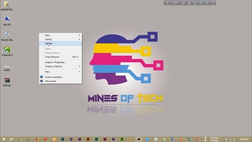
Task: Launch Adobe Premiere Pro from the taskbar
Action: click(x=80, y=139)
